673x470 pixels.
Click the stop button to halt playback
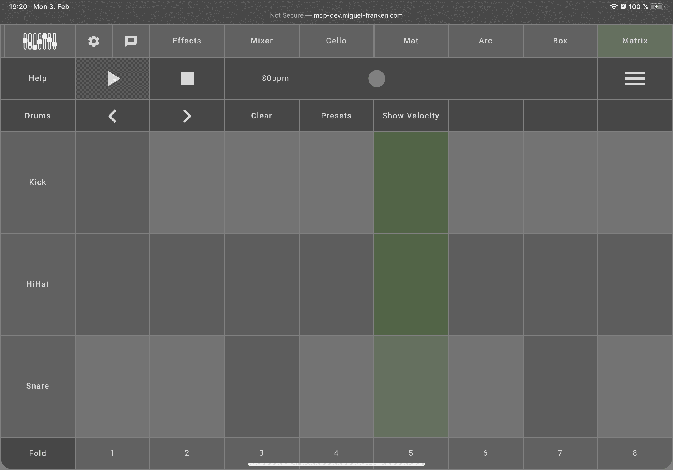[x=187, y=78]
